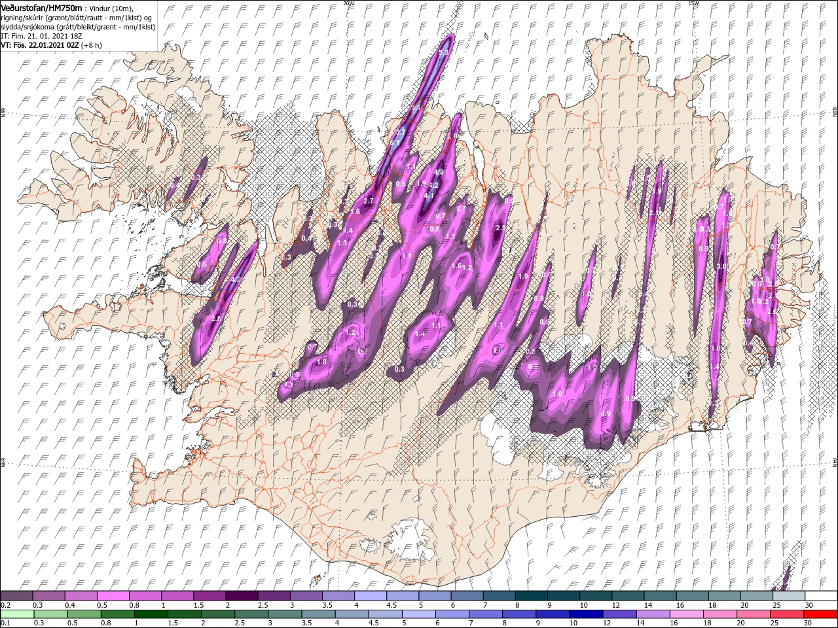
Task: Click the 2.7 precipitation value on map
Action: 368,201
